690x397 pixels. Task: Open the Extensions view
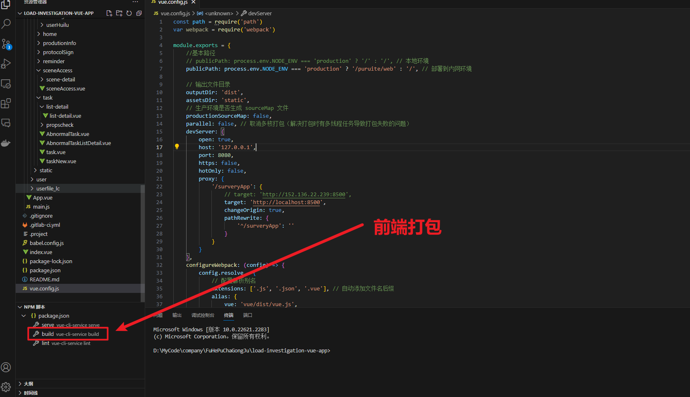(6, 103)
